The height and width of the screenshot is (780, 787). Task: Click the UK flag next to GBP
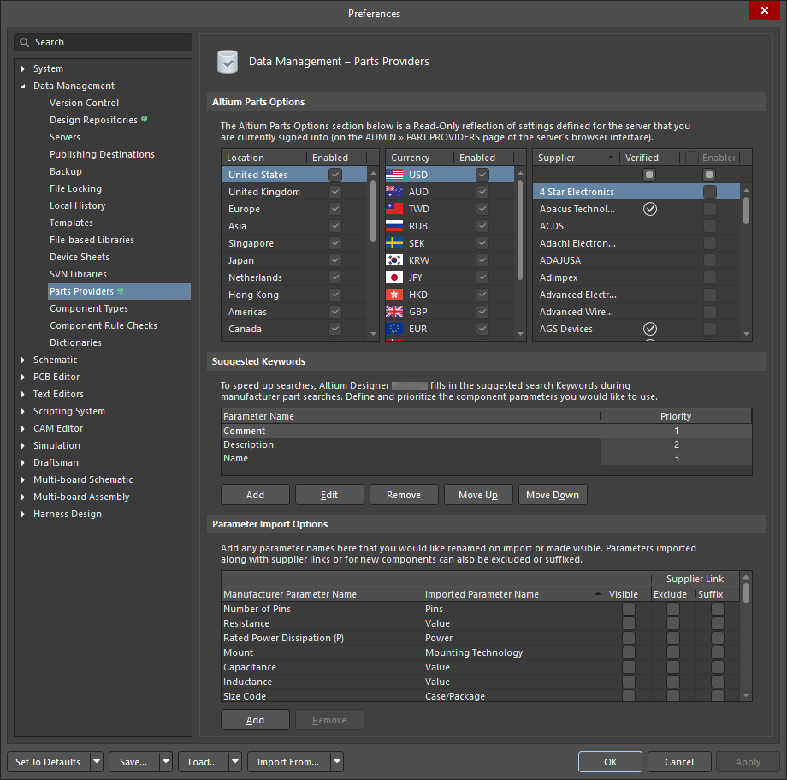coord(394,312)
